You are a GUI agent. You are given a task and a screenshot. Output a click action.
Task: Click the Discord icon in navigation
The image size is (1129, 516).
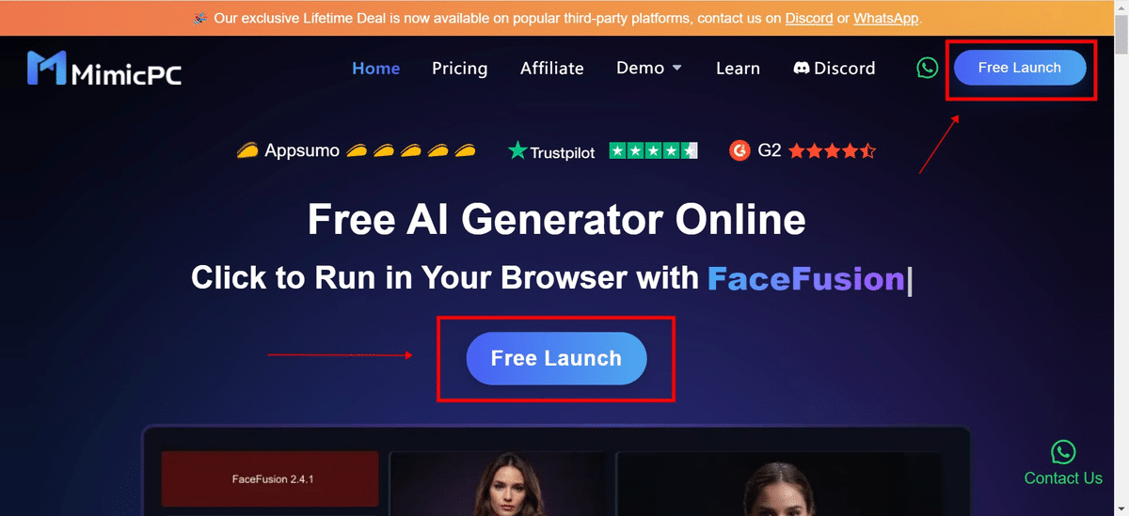tap(802, 68)
